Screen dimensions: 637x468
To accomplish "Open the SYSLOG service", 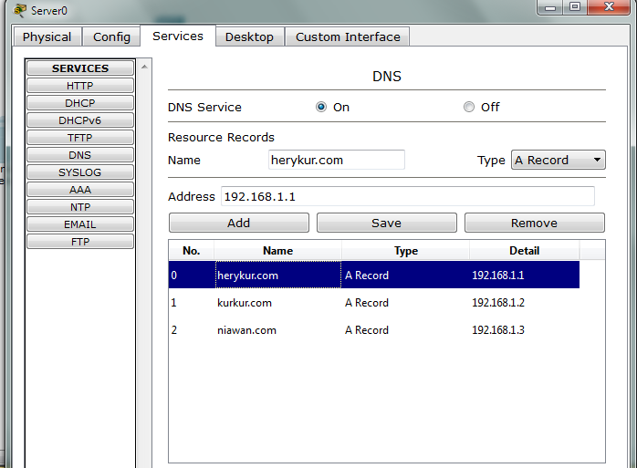I will tap(80, 172).
